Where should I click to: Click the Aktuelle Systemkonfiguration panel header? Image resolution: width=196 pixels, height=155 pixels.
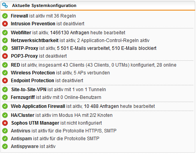click(98, 5)
